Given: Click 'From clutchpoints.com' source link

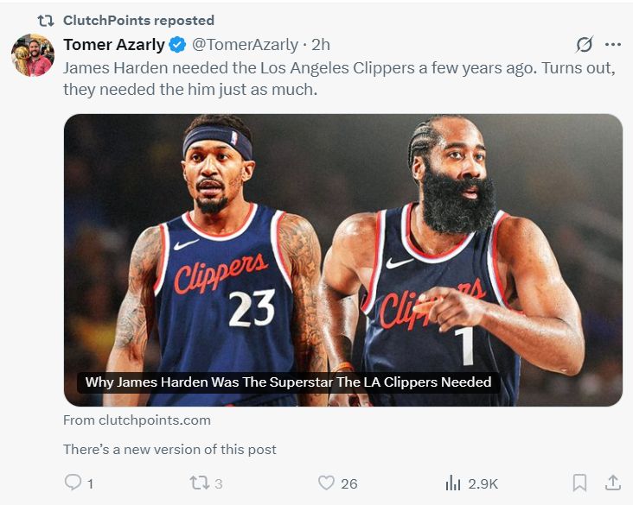Looking at the screenshot, I should coord(137,420).
